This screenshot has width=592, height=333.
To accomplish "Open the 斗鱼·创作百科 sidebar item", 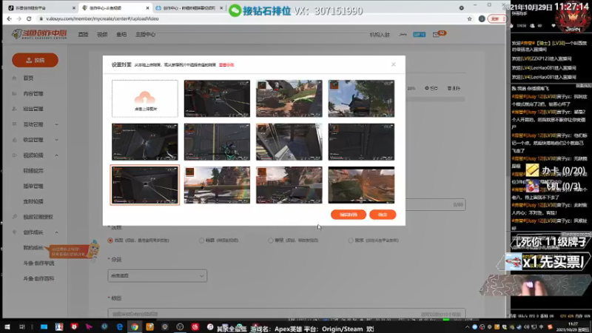I will click(38, 279).
